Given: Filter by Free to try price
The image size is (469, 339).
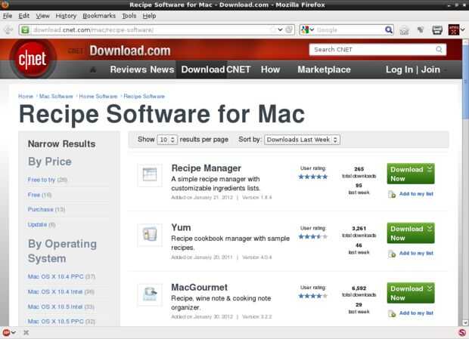Looking at the screenshot, I should pyautogui.click(x=42, y=180).
